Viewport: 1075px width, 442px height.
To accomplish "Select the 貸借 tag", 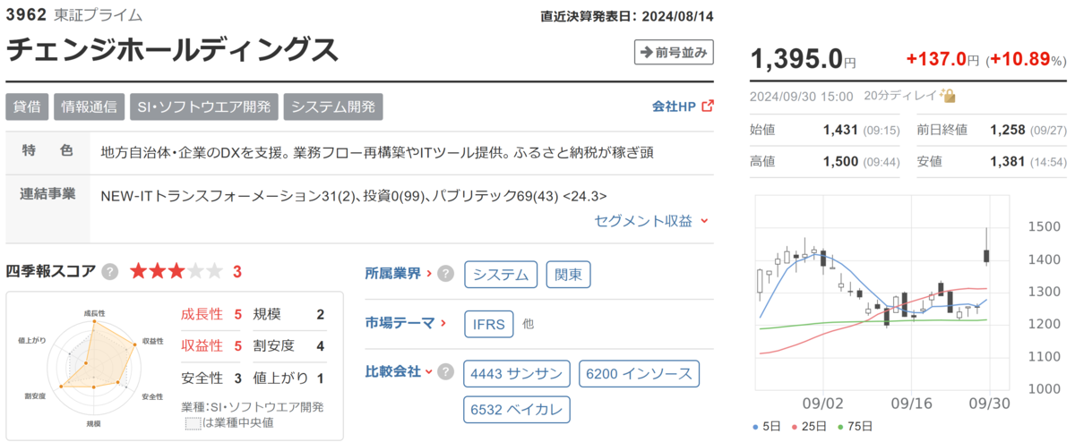I will click(x=27, y=106).
